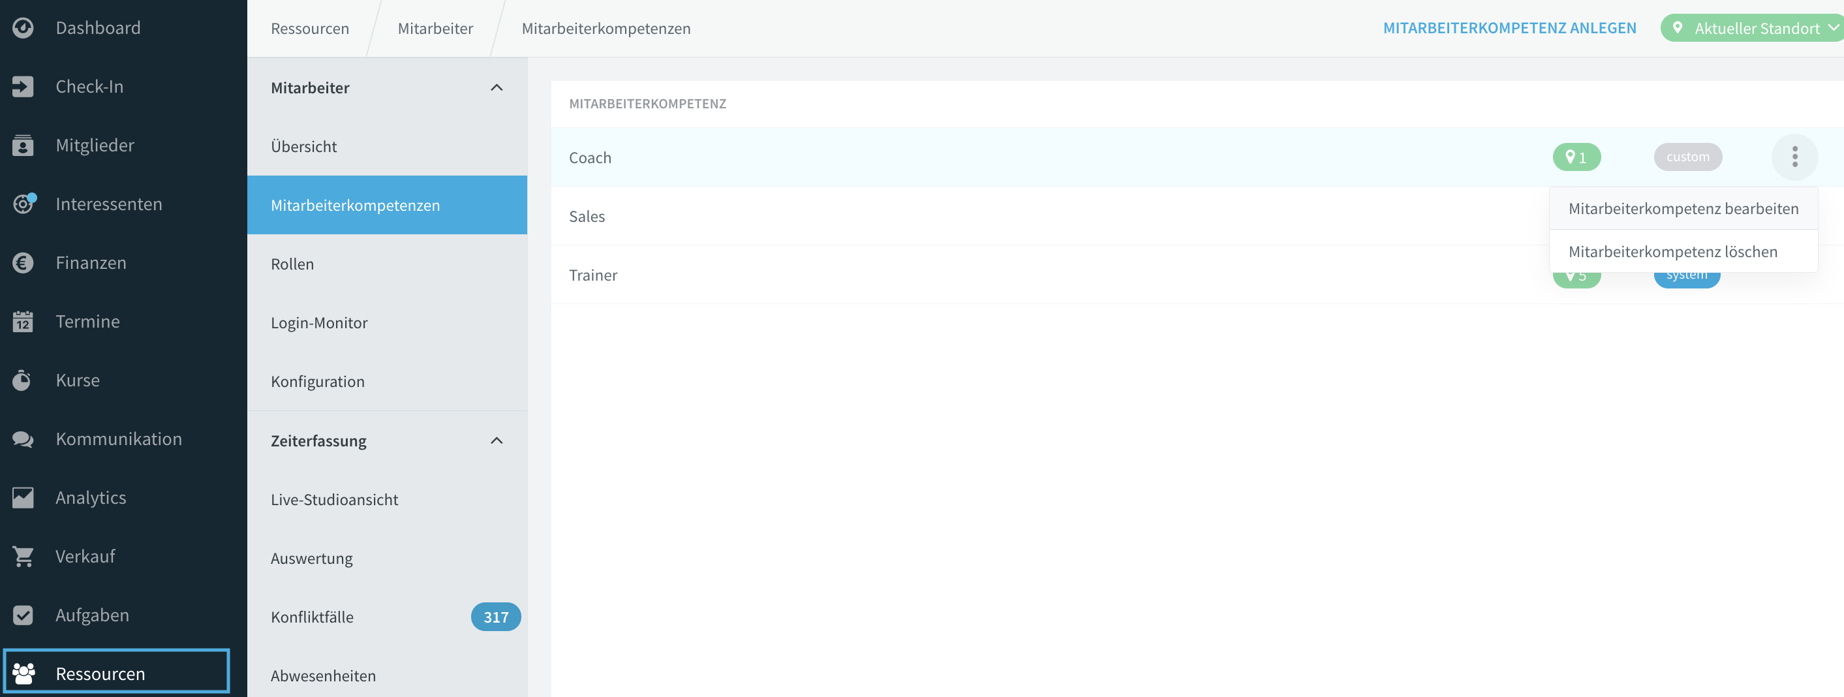Open Rollen submenu item
Screen dimensions: 1844x697
[388, 264]
